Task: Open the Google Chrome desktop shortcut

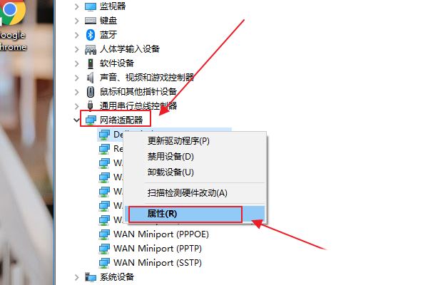Action: 13,26
